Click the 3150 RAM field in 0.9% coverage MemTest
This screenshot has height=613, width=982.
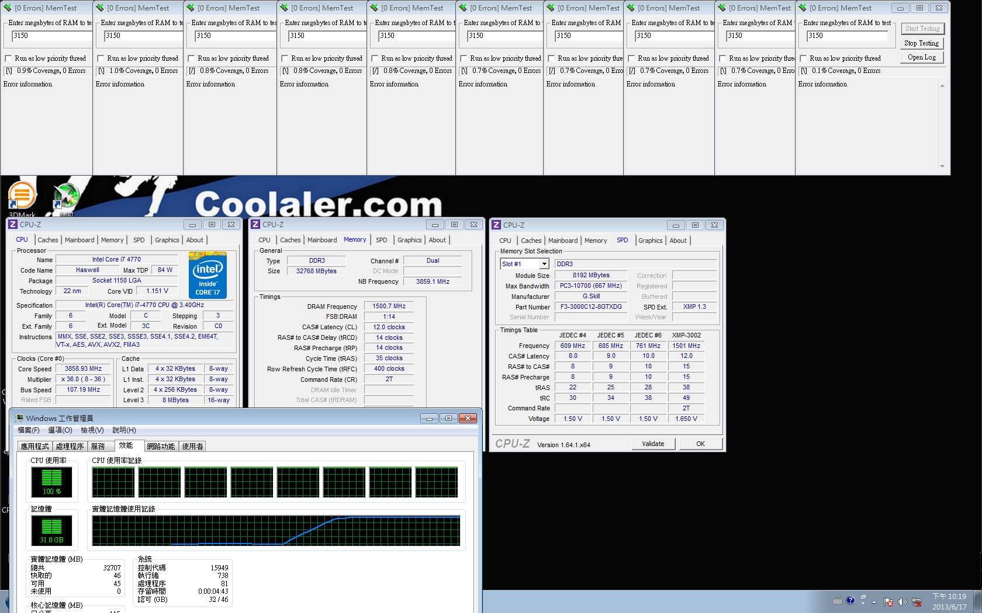pyautogui.click(x=51, y=36)
